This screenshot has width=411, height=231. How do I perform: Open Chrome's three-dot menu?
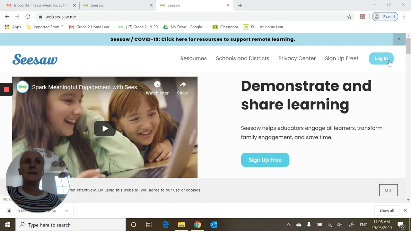(404, 17)
